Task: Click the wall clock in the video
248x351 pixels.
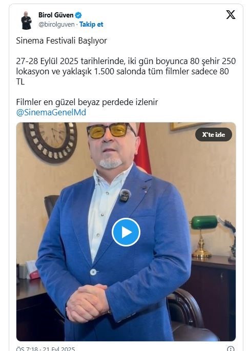Action: [50, 142]
